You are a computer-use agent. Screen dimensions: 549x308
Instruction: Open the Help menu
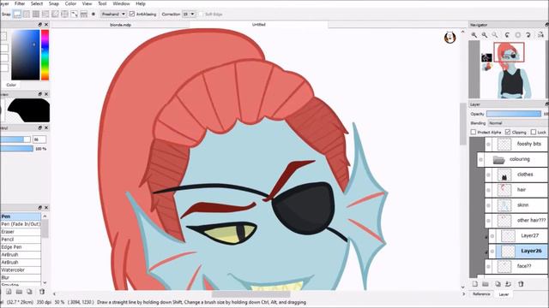141,3
